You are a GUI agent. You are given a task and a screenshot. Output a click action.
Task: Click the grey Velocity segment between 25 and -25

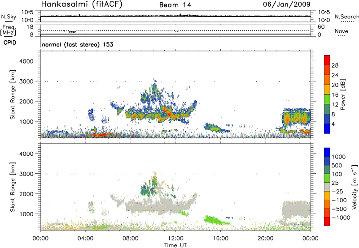[x=327, y=187]
